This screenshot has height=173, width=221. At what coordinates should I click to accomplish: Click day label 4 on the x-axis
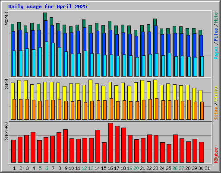[34, 168]
